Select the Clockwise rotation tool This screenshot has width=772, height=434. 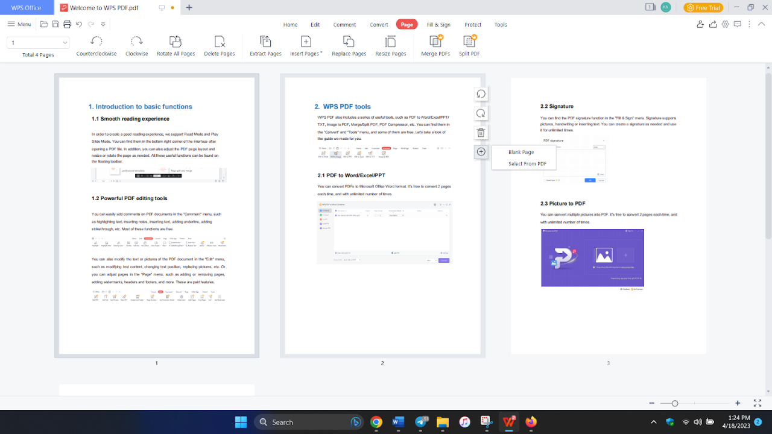pos(136,45)
